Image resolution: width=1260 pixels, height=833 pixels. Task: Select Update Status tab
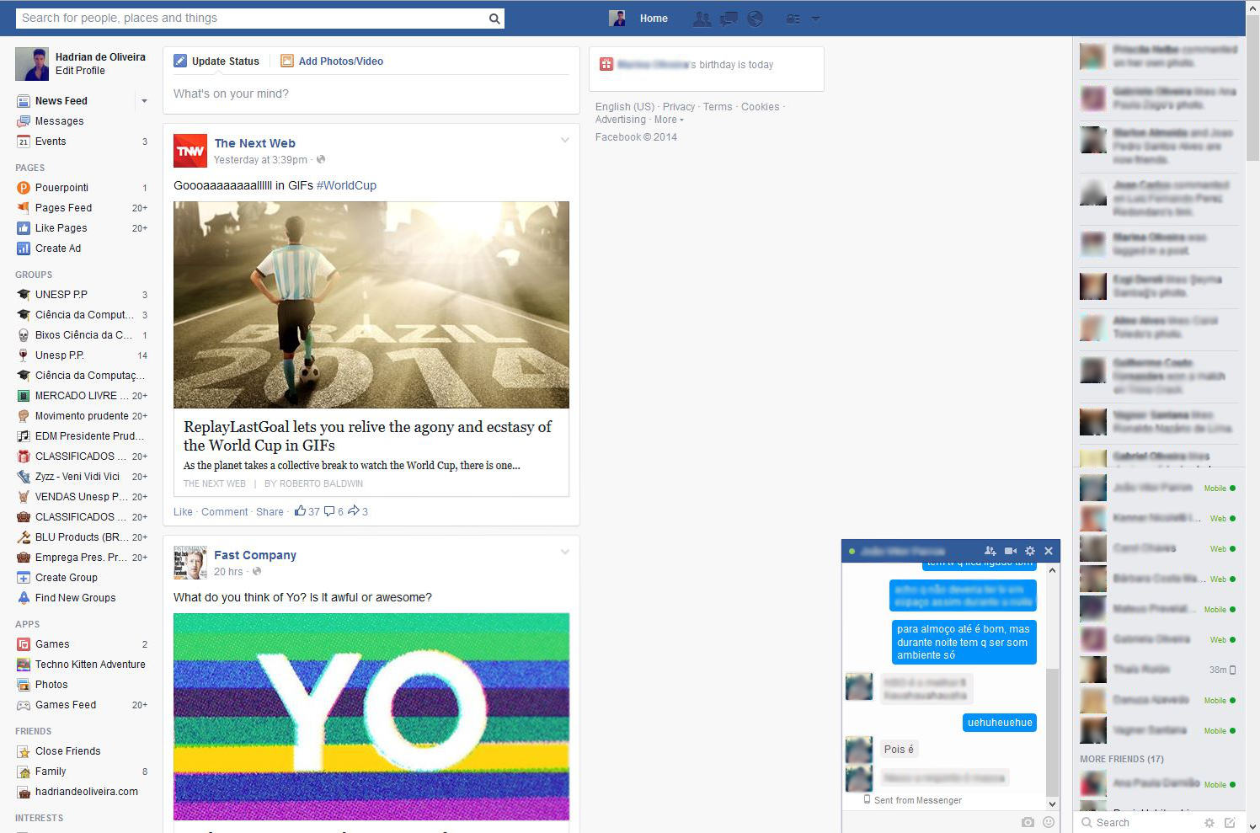point(216,61)
